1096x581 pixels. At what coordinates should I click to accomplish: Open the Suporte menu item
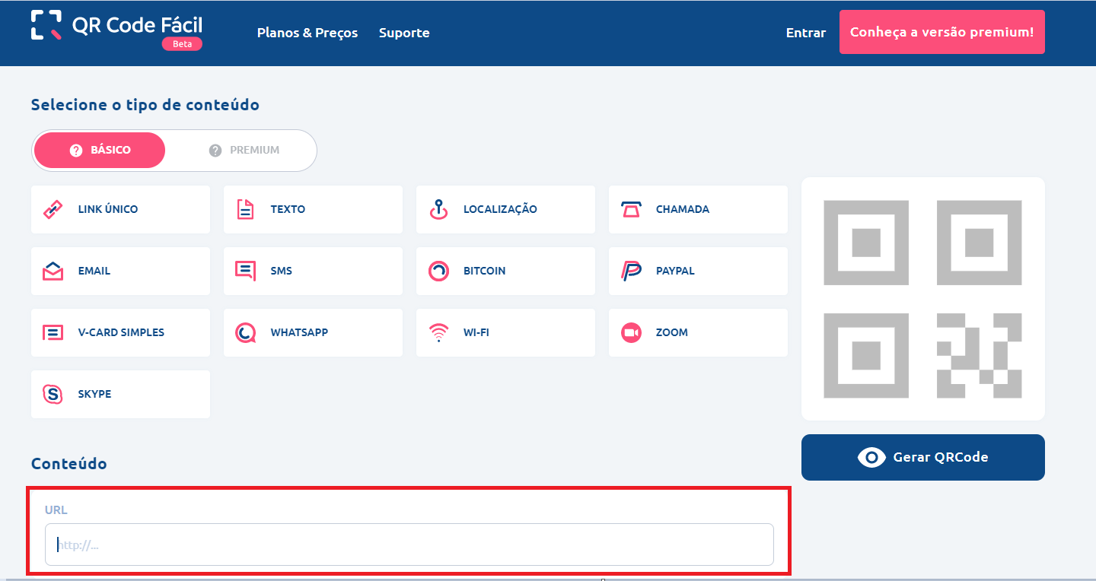coord(404,33)
